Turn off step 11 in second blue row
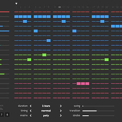This screenshot has height=122, width=122. click(x=64, y=21)
